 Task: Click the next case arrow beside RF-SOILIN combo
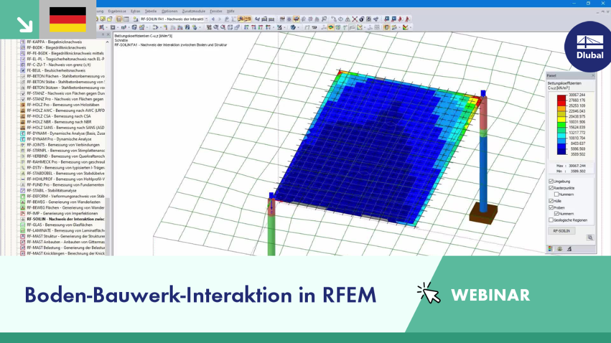tap(219, 19)
